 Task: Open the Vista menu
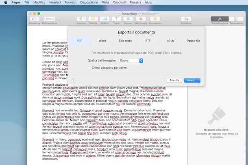[x=105, y=2]
